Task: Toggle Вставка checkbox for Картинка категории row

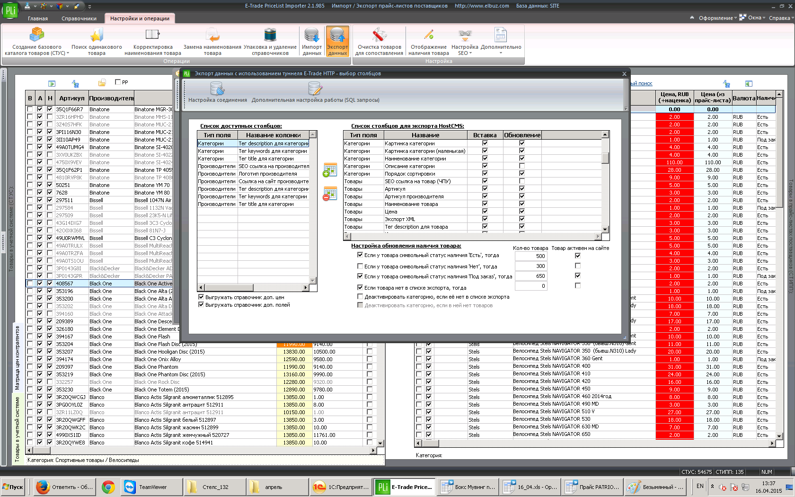Action: pyautogui.click(x=485, y=143)
